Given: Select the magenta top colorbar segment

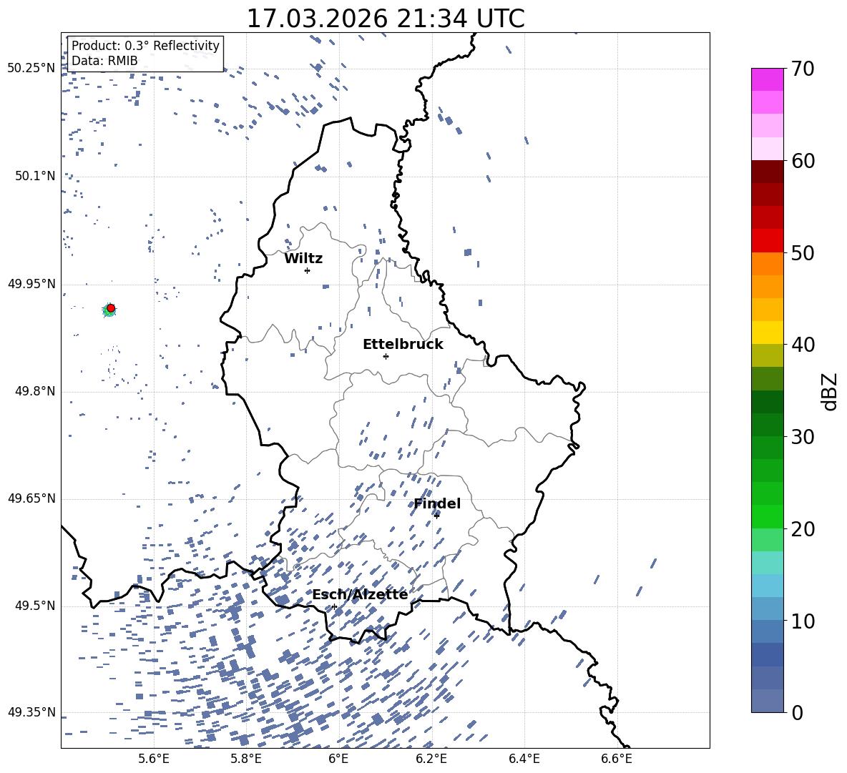Looking at the screenshot, I should click(x=767, y=79).
